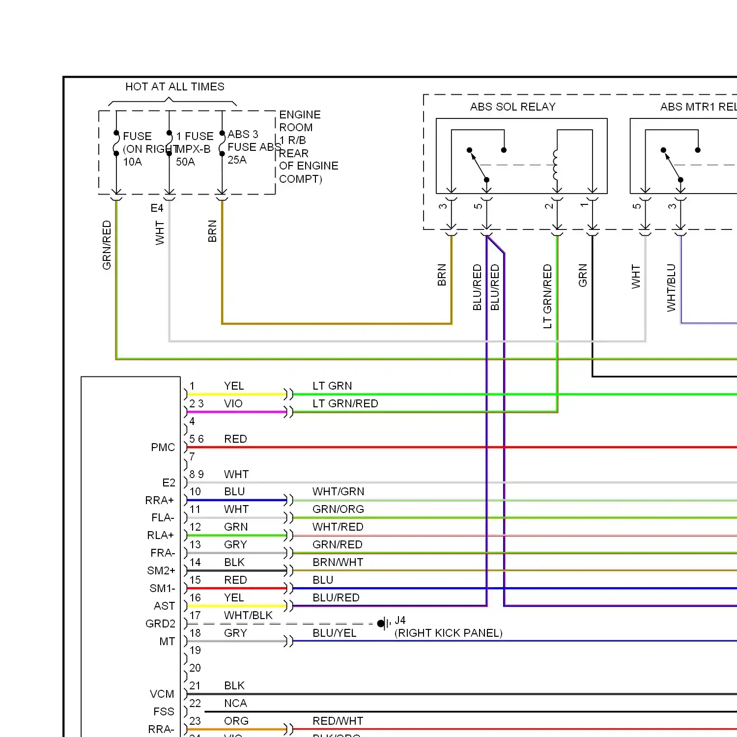Click "GRY" label on pin 18 row
The width and height of the screenshot is (737, 737).
235,633
